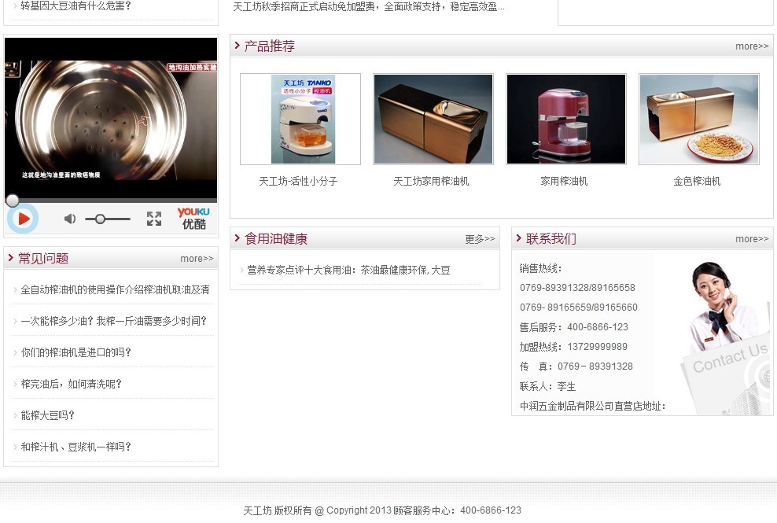
Task: Open FAQ 能榨大豆吗
Action: 47,415
